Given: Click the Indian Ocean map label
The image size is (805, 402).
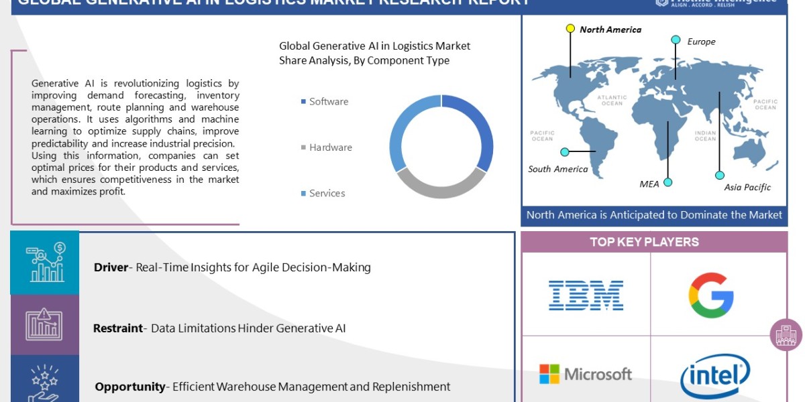Looking at the screenshot, I should 705,135.
